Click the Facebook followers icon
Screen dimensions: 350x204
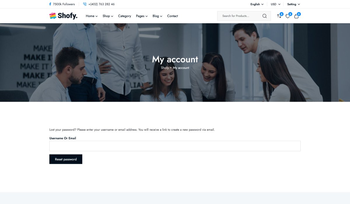tap(50, 4)
